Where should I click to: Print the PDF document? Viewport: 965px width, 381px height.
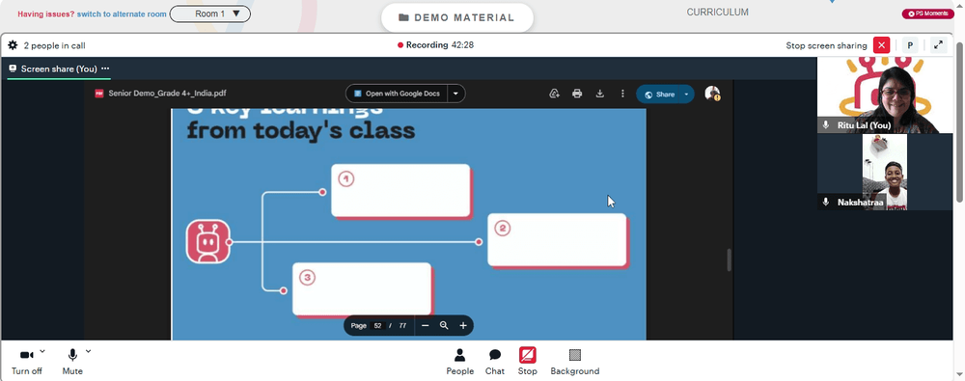click(x=577, y=94)
